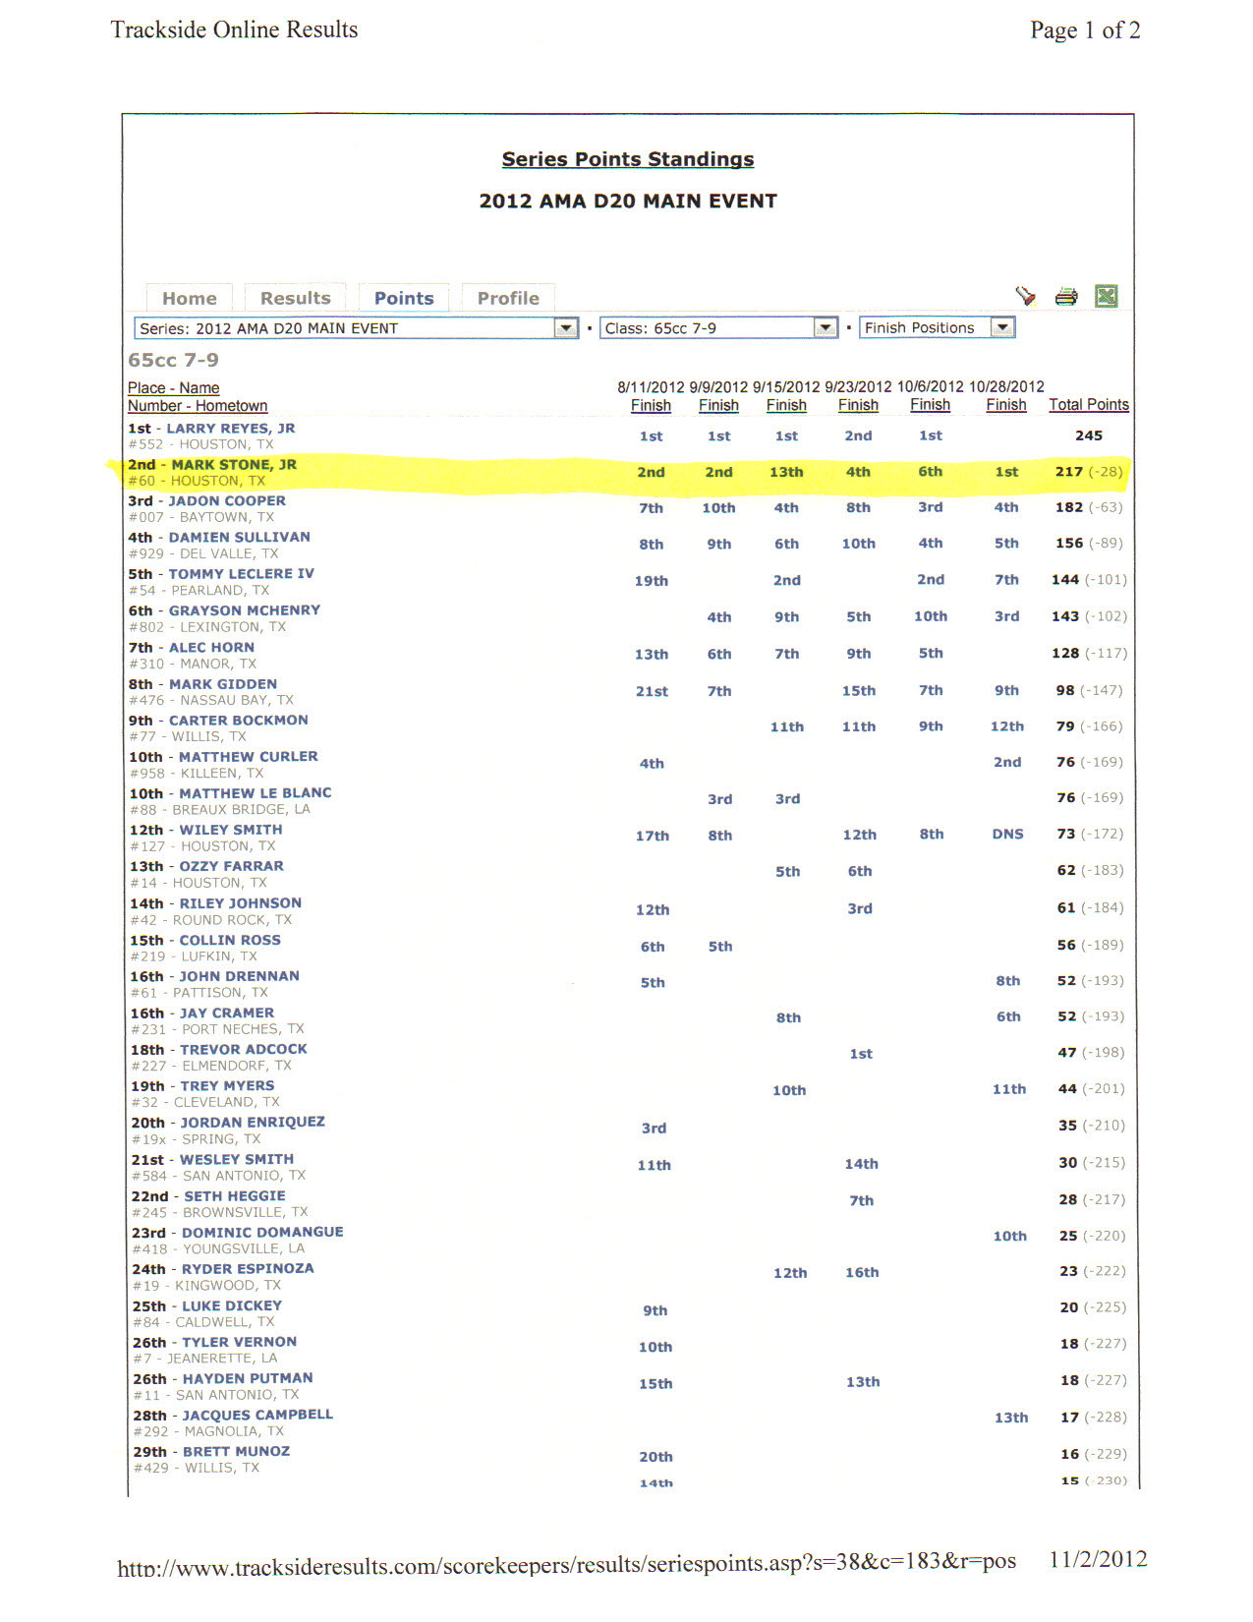This screenshot has height=1622, width=1253.
Task: Click the Place - Name header link
Action: (x=173, y=388)
